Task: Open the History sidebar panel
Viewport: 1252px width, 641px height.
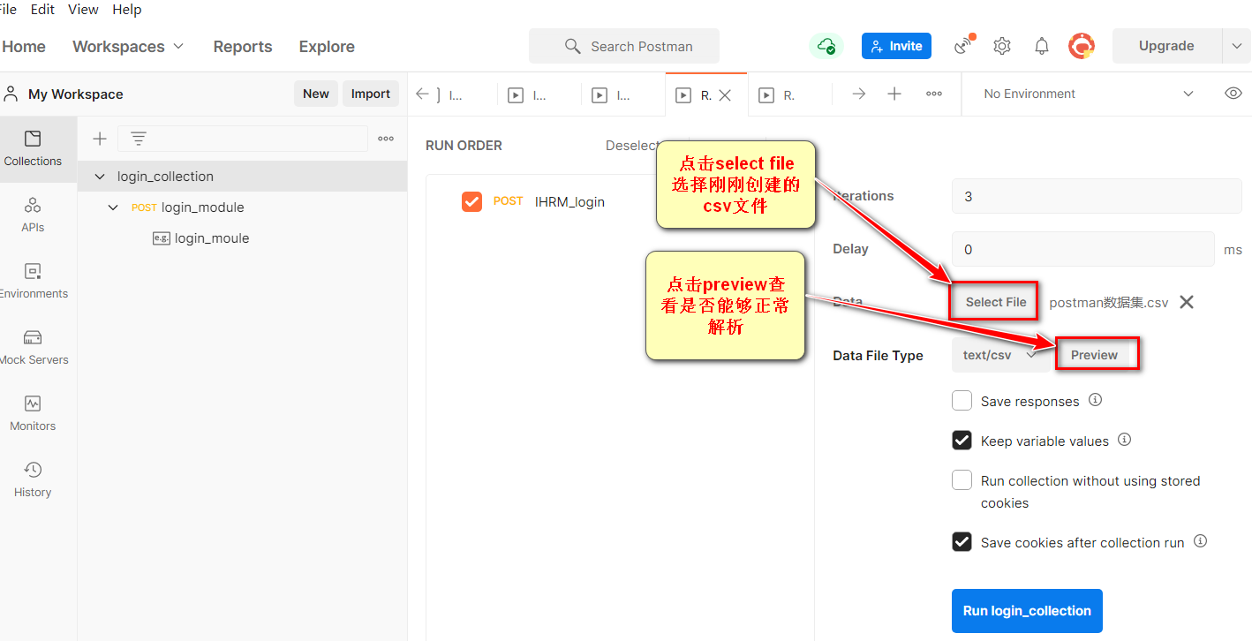Action: click(x=33, y=479)
